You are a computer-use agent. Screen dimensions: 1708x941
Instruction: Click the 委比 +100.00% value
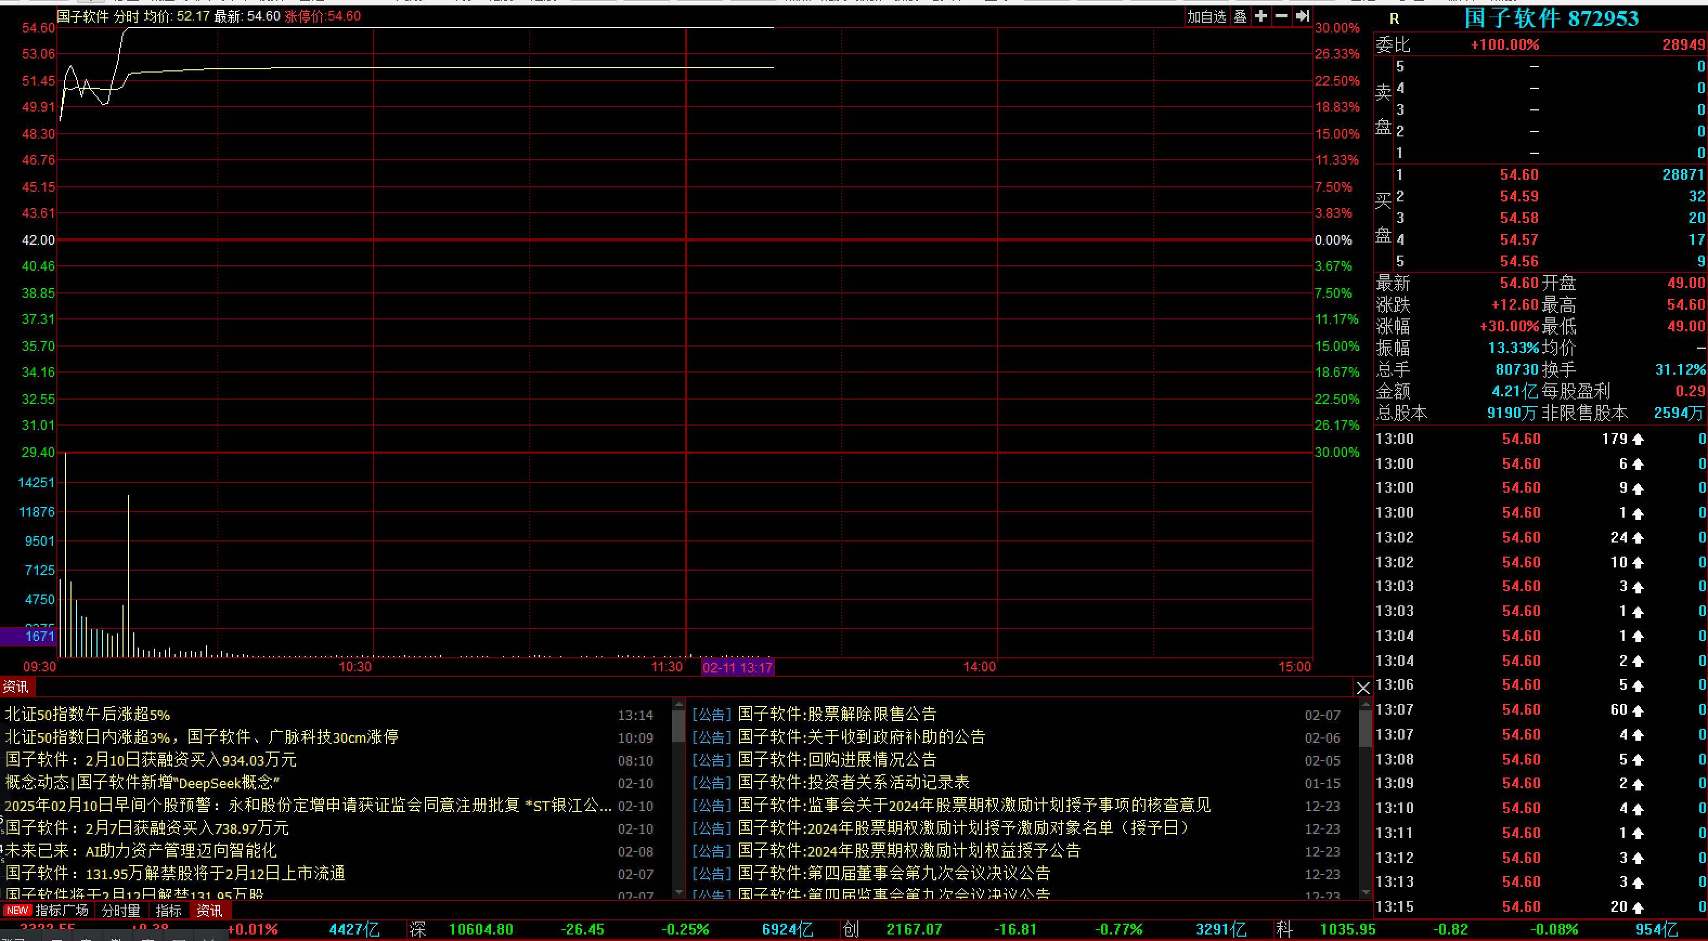click(x=1504, y=45)
